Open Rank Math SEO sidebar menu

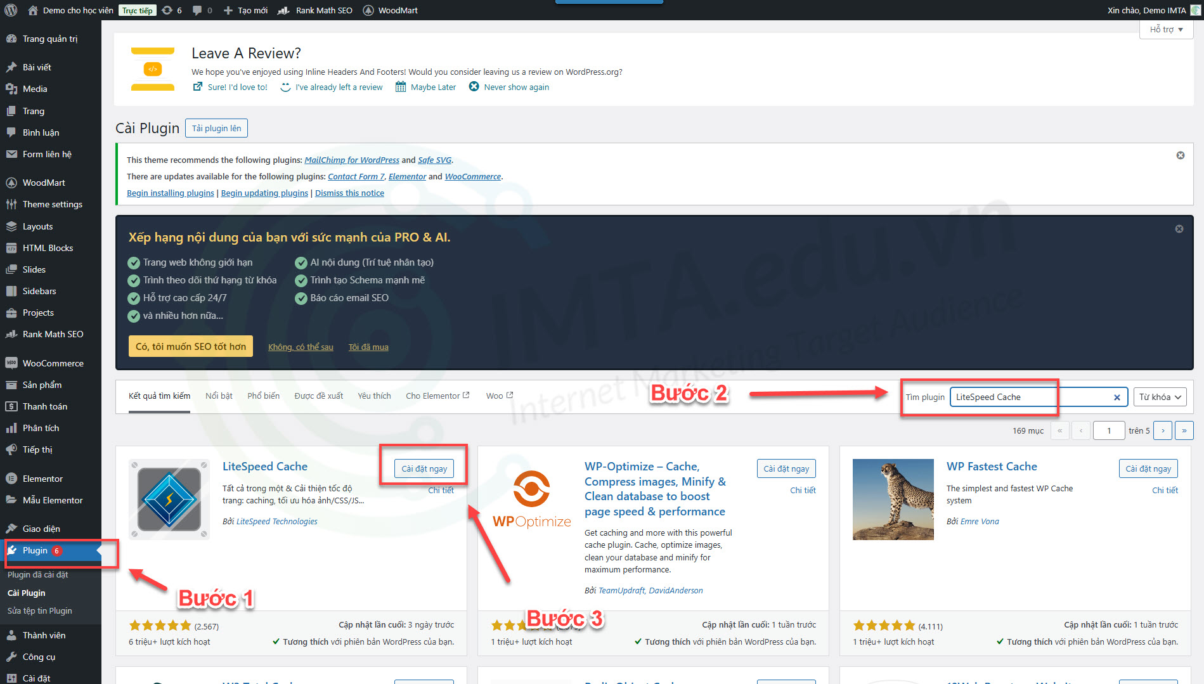53,334
